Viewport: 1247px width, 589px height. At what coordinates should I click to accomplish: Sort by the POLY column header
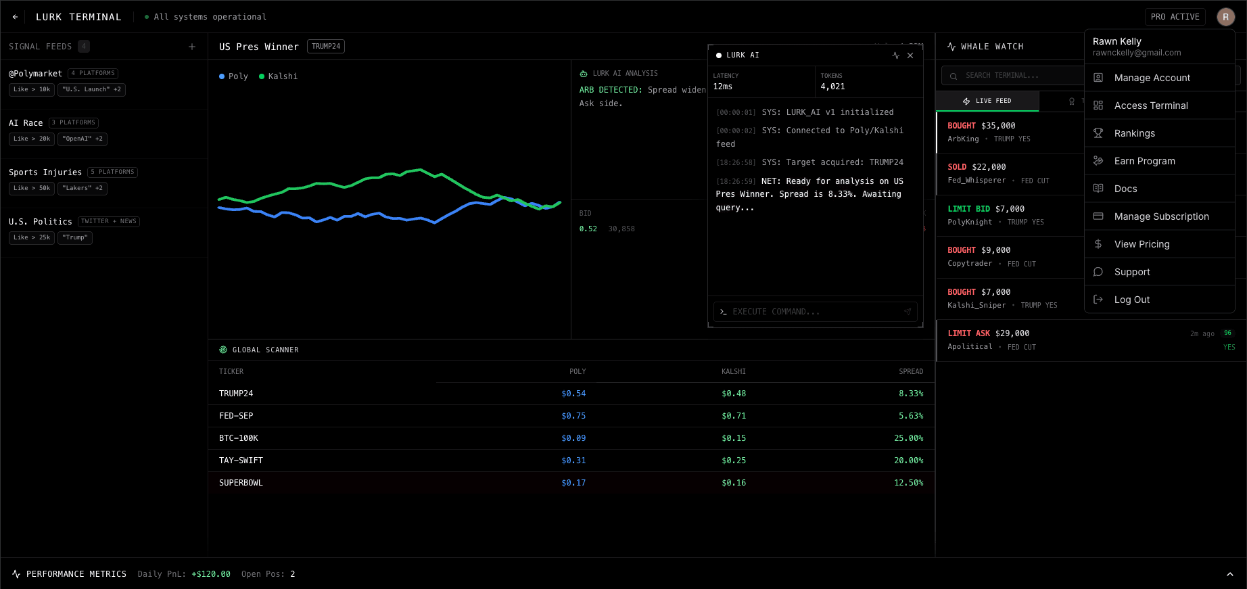tap(578, 371)
